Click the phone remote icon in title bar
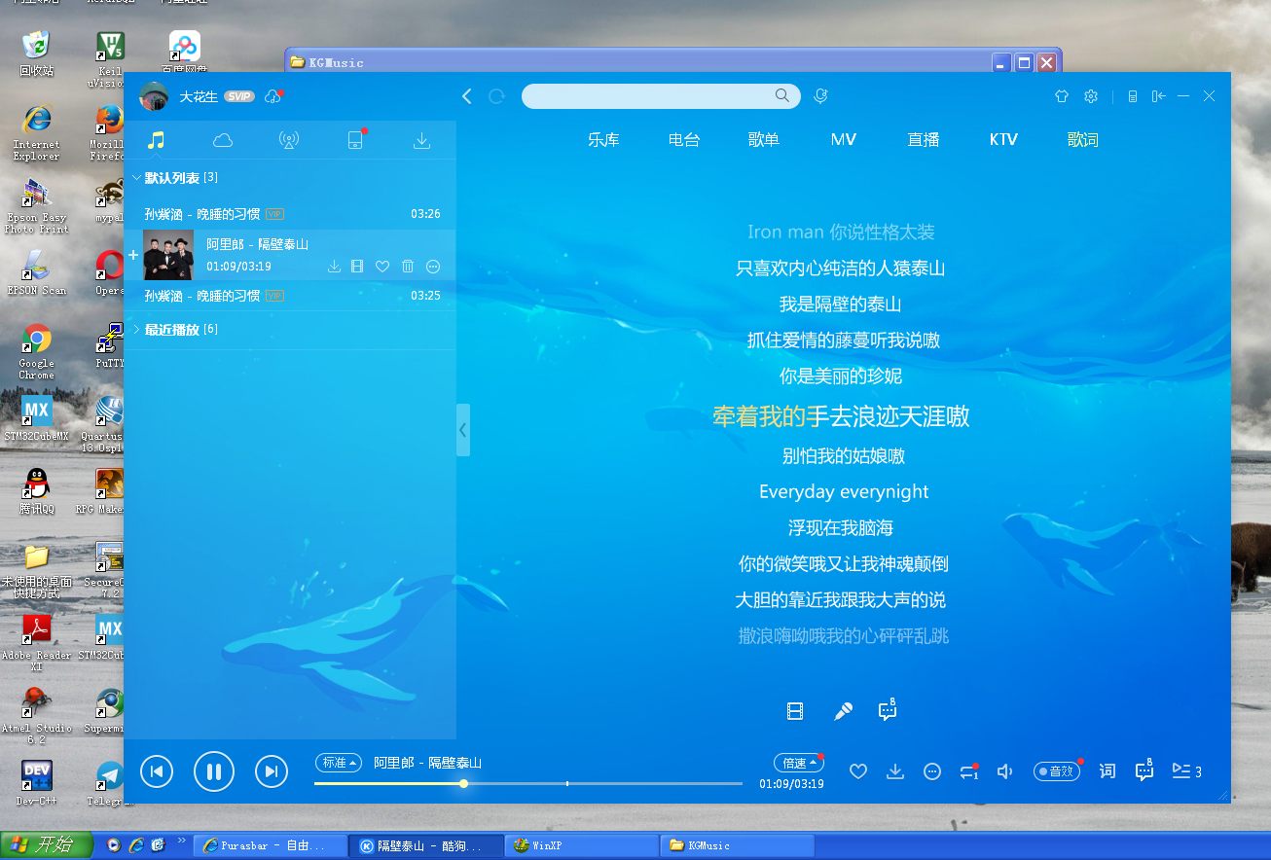Screen dimensions: 1271x860 [1132, 96]
